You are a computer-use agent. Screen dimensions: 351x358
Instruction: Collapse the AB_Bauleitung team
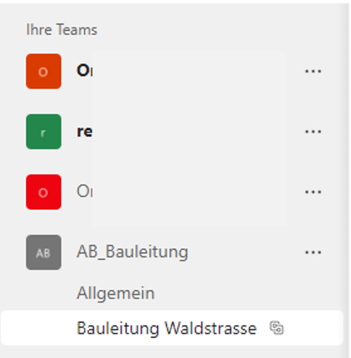click(x=133, y=252)
